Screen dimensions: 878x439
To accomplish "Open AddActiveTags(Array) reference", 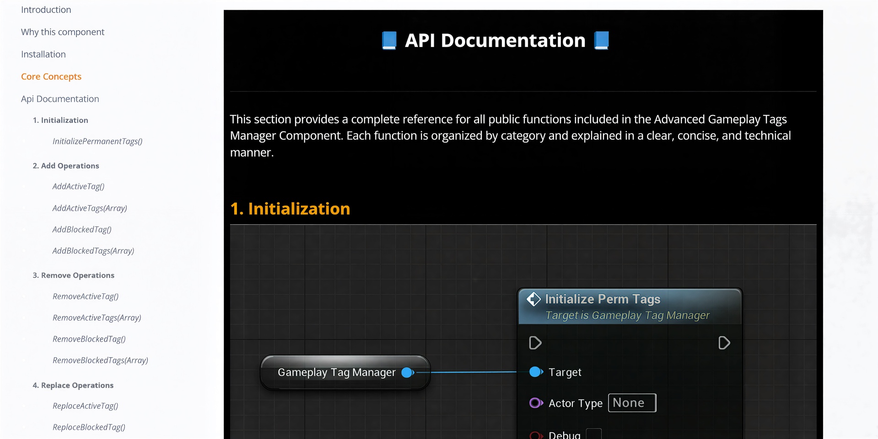I will [90, 208].
